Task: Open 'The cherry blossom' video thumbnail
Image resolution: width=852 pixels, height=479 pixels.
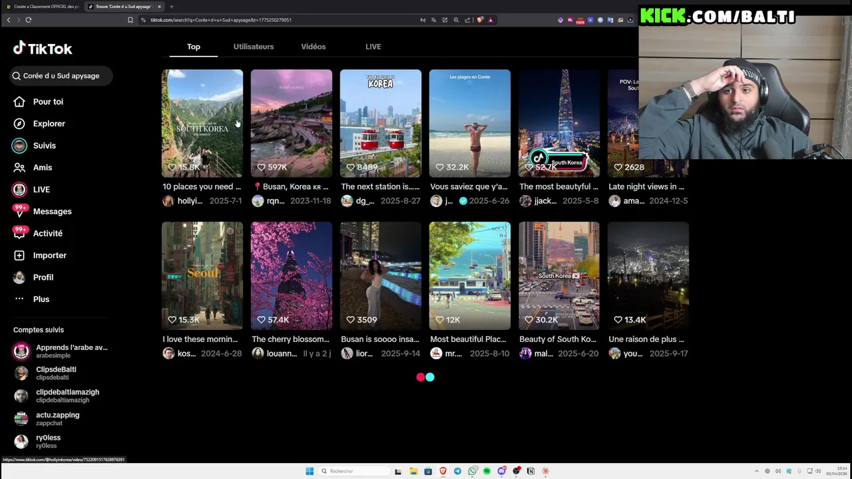Action: click(x=292, y=275)
